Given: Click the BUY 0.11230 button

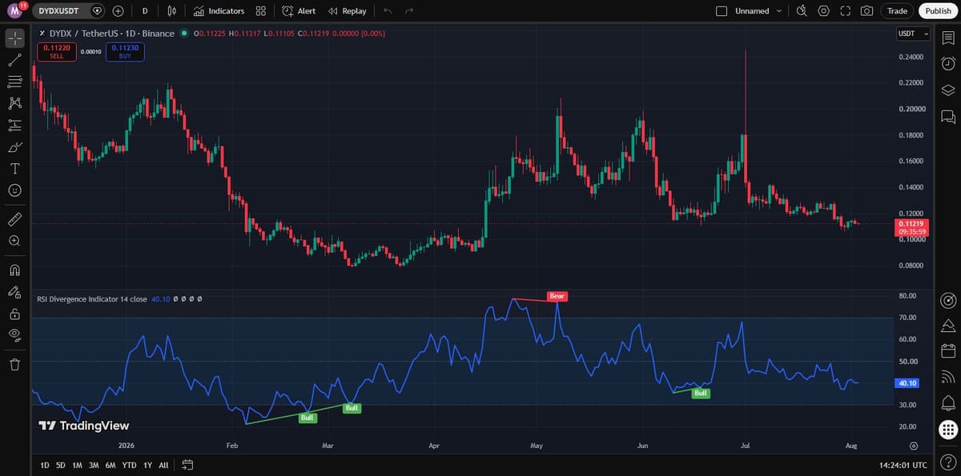Looking at the screenshot, I should [125, 52].
